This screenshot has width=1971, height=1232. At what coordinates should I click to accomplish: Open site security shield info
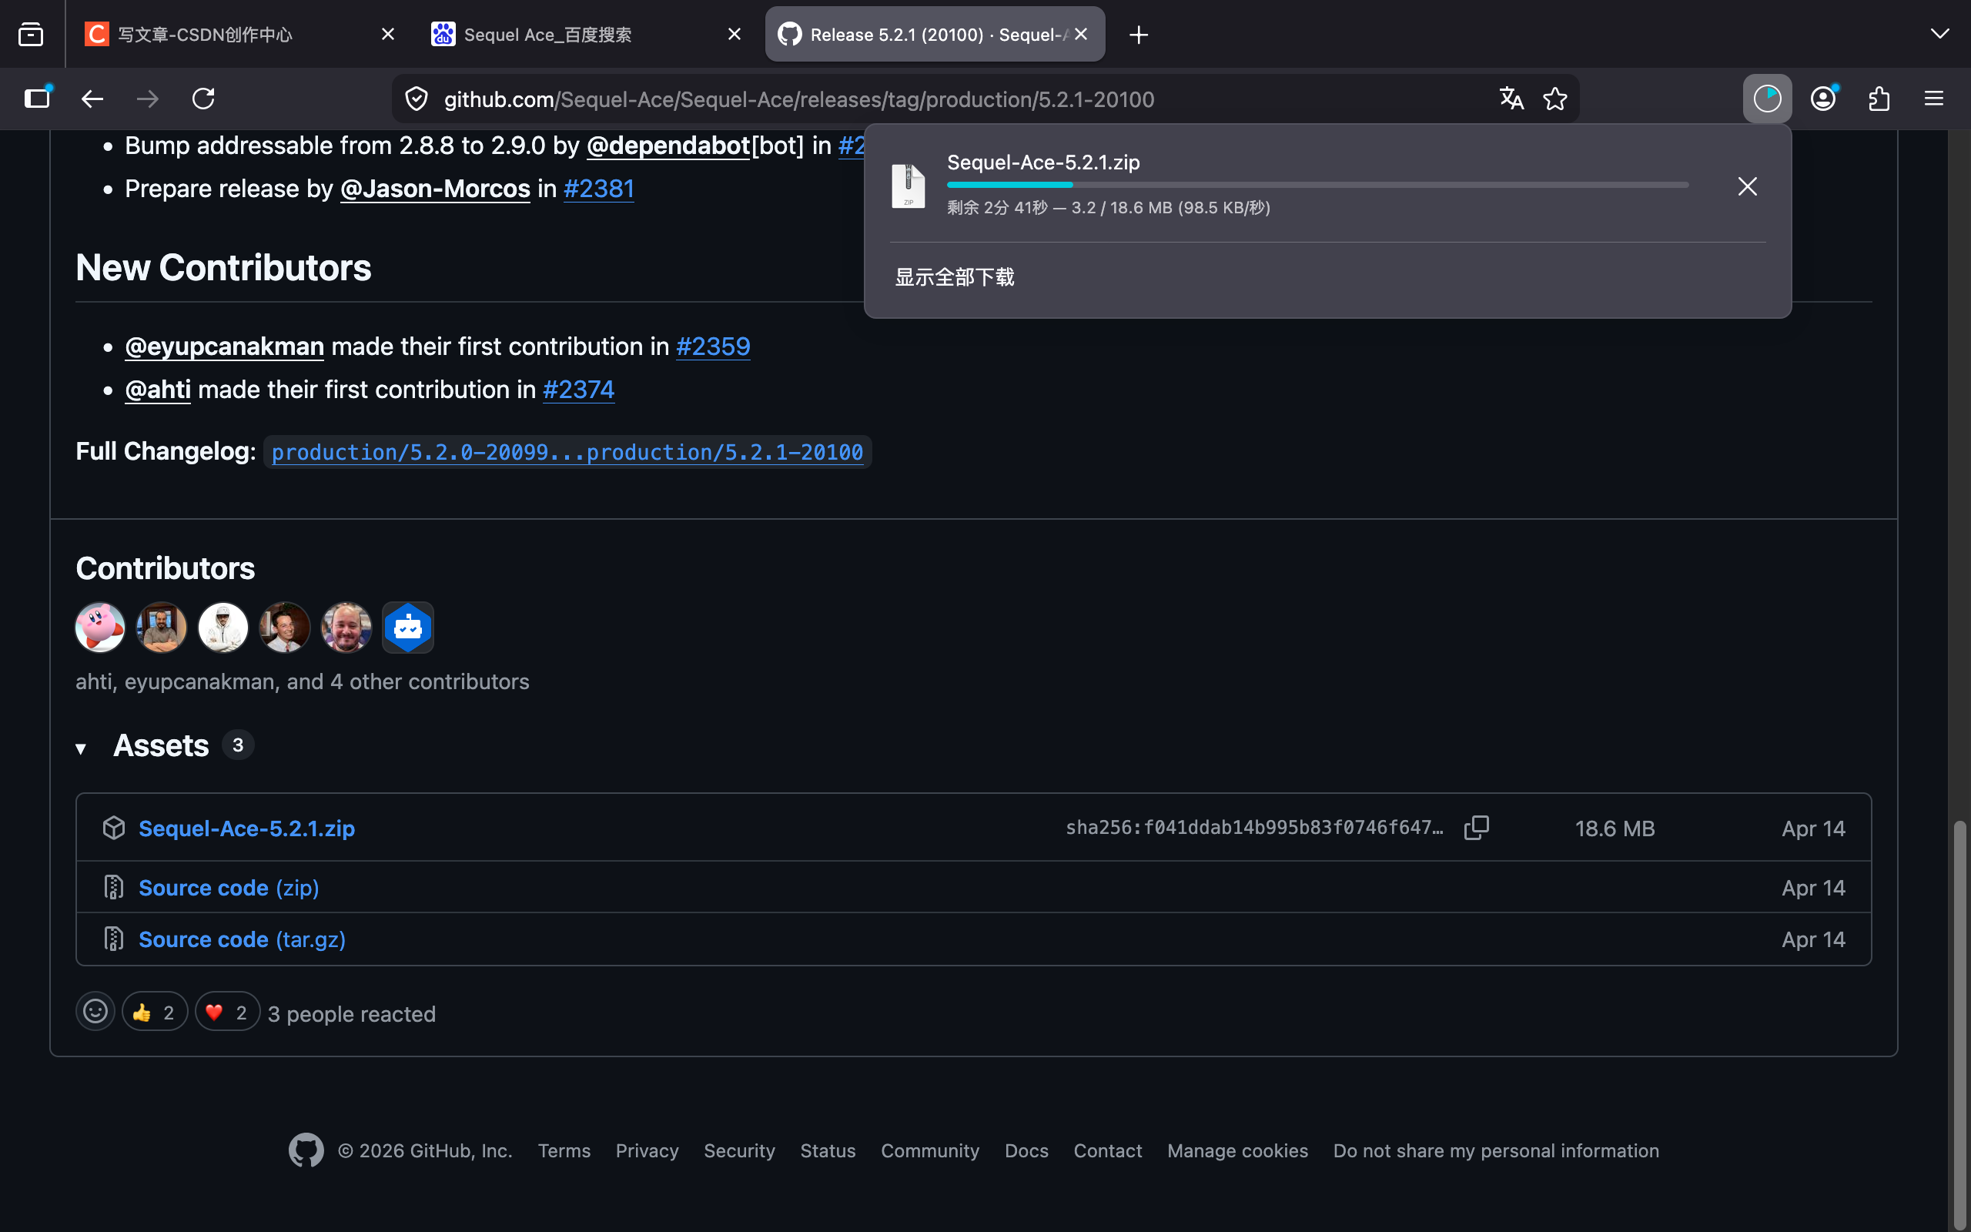(417, 99)
